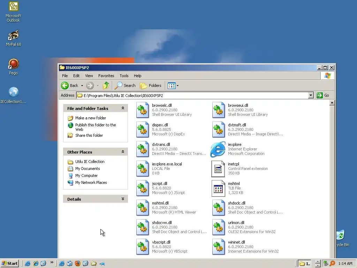The image size is (357, 268).
Task: Open the Favorites menu
Action: (x=106, y=76)
